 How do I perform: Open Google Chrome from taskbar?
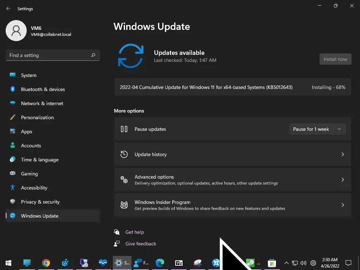[x=46, y=263]
